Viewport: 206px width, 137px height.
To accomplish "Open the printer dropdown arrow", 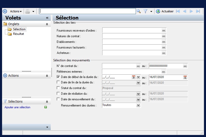I will [x=33, y=12].
